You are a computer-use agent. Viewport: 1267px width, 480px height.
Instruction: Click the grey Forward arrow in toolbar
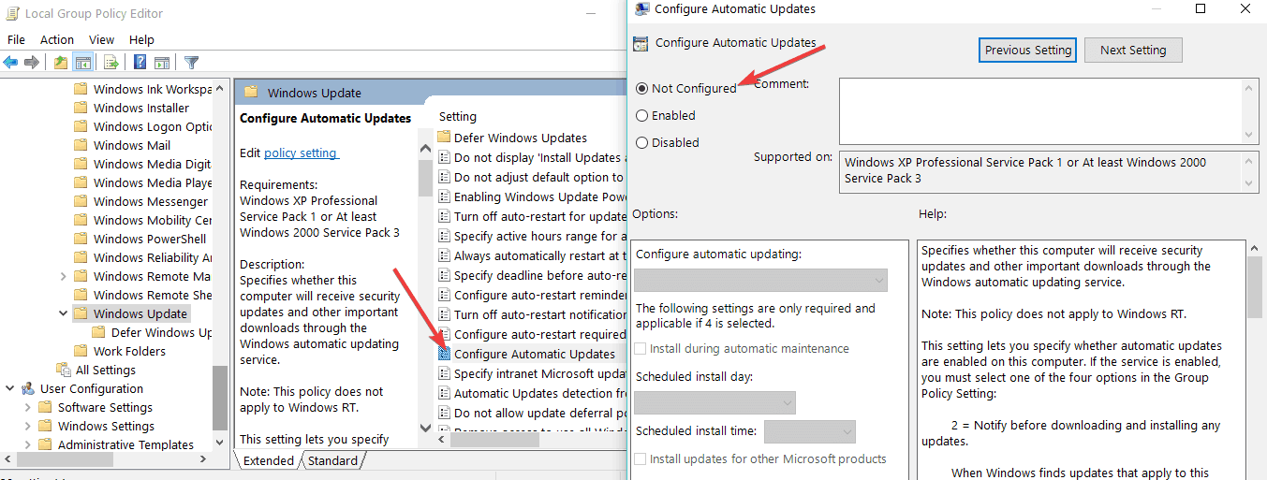click(x=31, y=63)
